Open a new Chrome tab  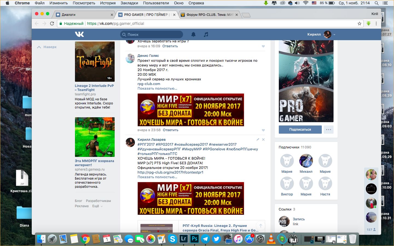point(246,15)
